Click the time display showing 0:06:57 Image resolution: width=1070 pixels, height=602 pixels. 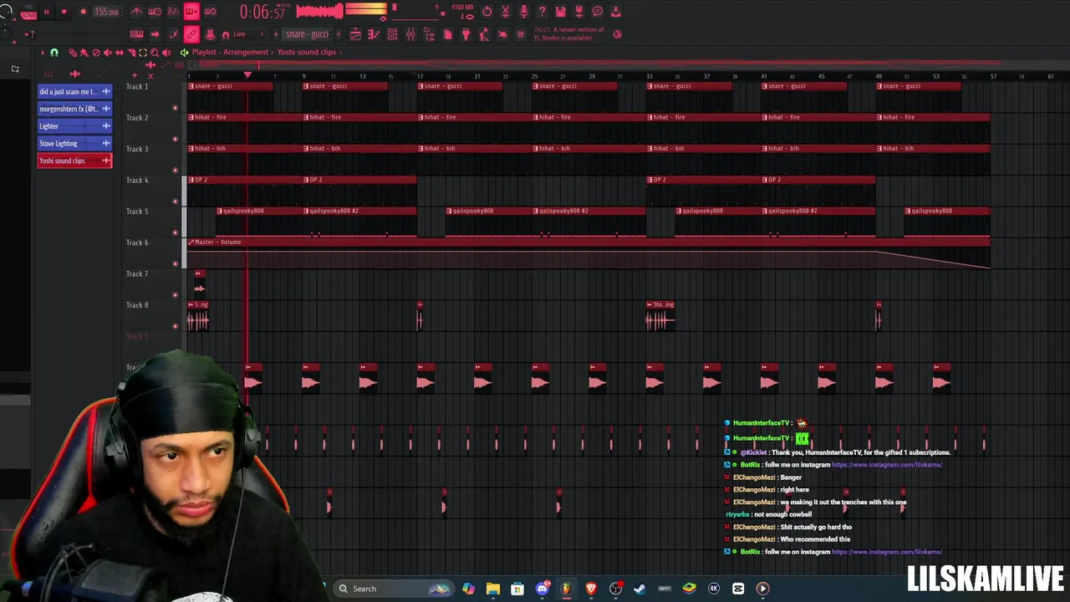click(262, 12)
